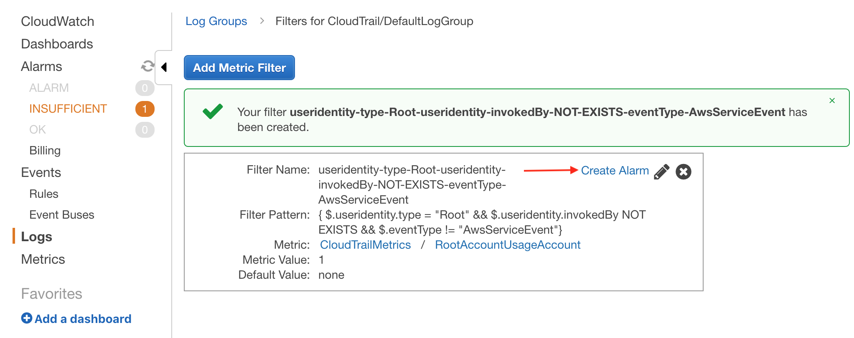This screenshot has height=338, width=854.
Task: Open Dashboards in the sidebar
Action: click(57, 44)
